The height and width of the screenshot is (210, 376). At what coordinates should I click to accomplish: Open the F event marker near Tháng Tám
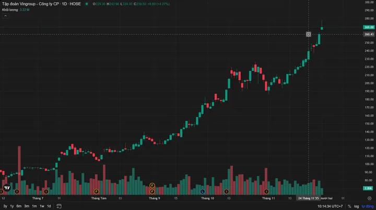tap(97, 191)
